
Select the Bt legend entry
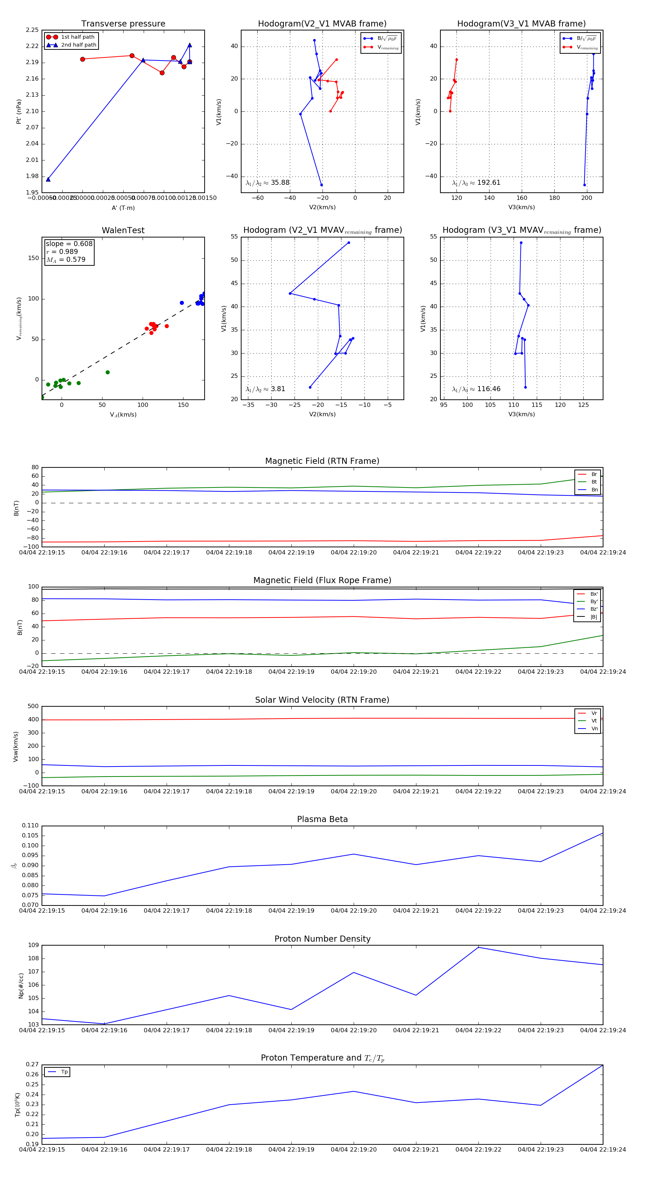[588, 482]
